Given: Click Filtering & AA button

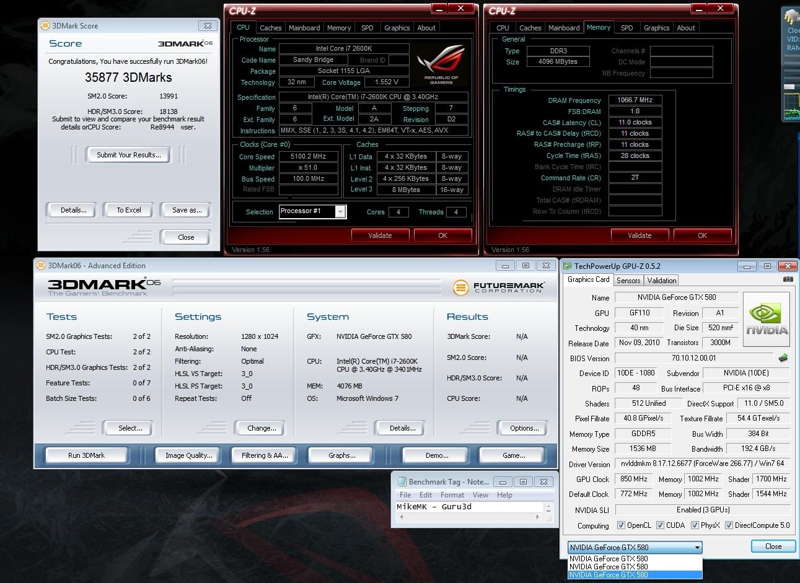Looking at the screenshot, I should tap(265, 455).
